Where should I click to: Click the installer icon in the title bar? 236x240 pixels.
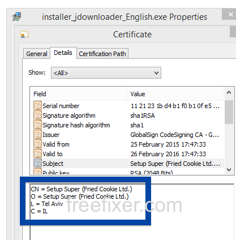point(17,16)
